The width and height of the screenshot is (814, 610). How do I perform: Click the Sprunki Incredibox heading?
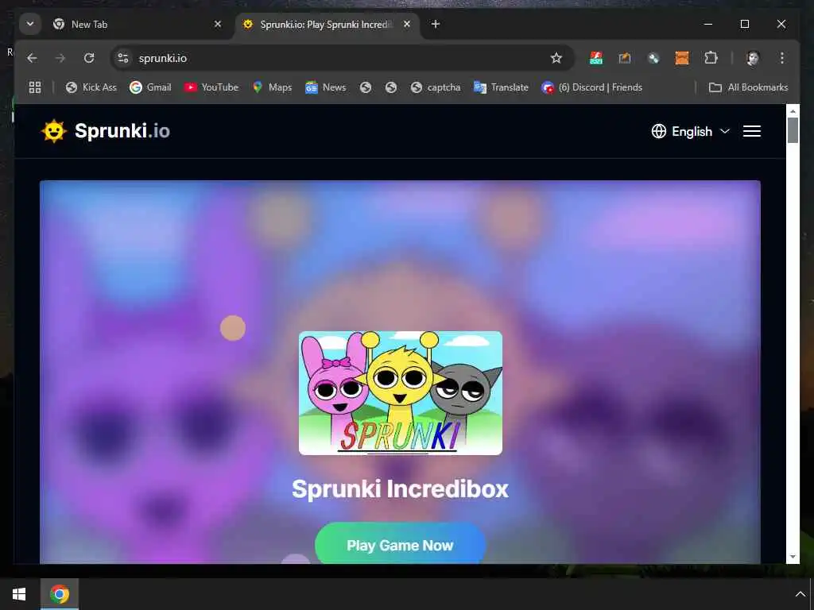tap(401, 488)
